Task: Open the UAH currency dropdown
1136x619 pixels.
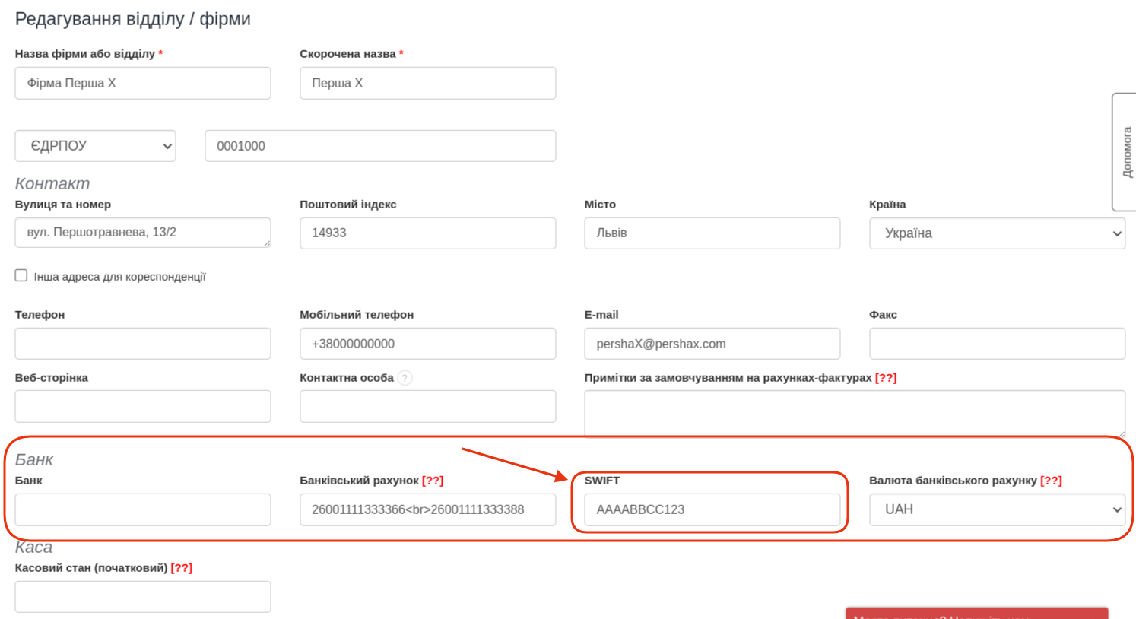Action: pyautogui.click(x=997, y=509)
